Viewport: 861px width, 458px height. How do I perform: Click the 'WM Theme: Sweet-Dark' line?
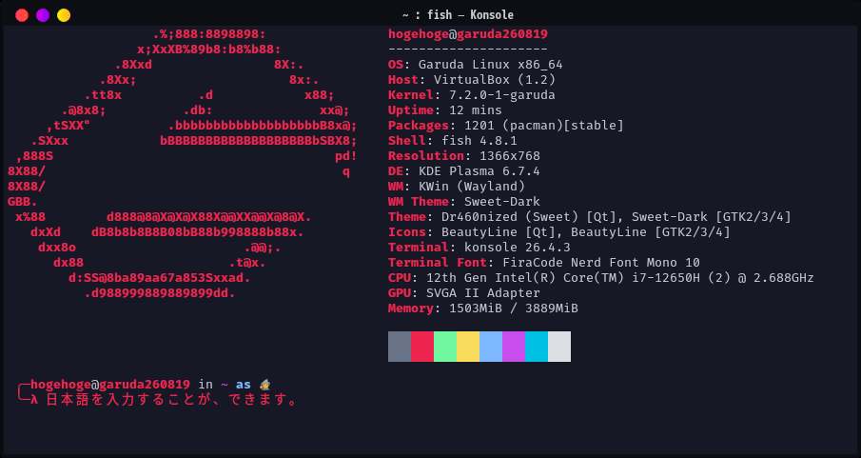coord(464,202)
